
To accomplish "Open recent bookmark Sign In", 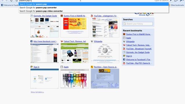I will 129,56.
